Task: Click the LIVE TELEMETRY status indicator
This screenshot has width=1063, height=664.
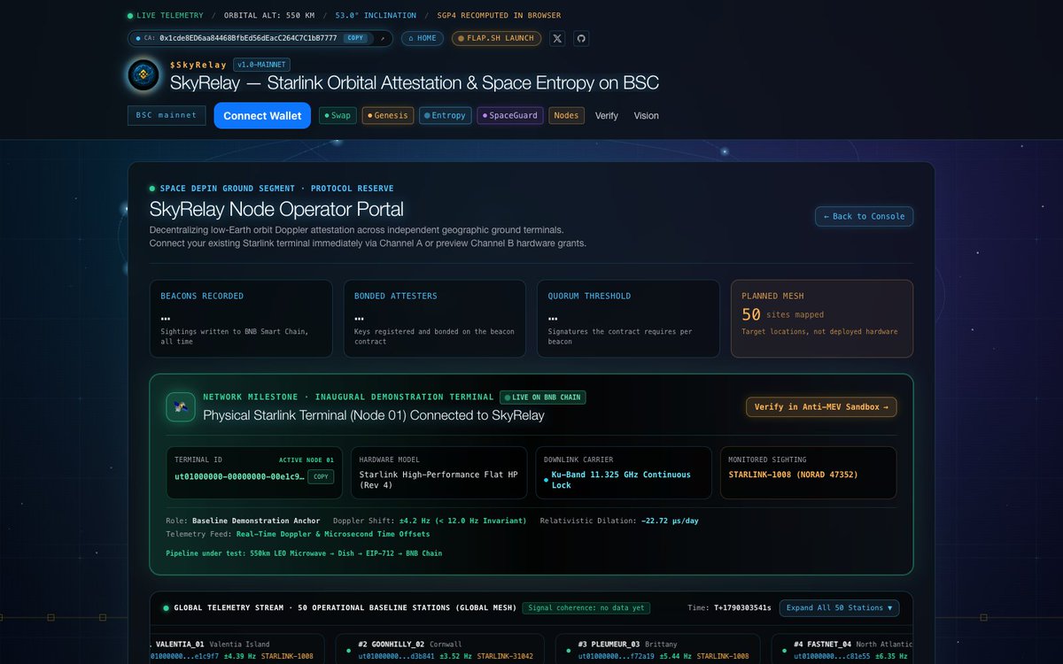Action: pyautogui.click(x=165, y=15)
